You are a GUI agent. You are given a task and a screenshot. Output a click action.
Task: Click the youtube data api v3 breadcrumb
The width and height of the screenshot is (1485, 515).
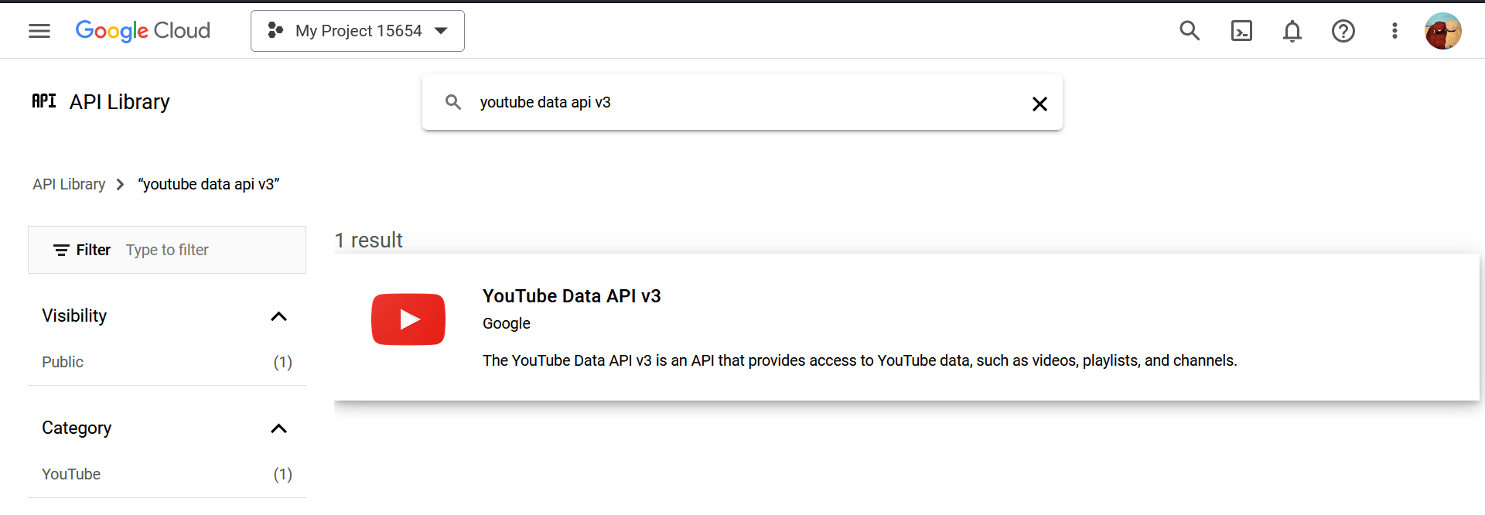(x=208, y=184)
